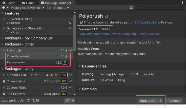Expand Packages - My Company Ltd. group
186x108 pixels.
coord(3,38)
